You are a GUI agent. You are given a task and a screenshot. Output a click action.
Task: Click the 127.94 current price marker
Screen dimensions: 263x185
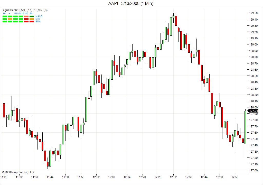(253, 111)
